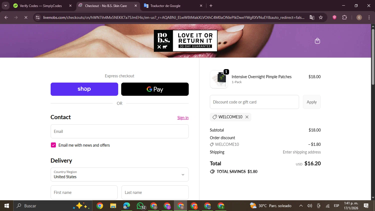
Task: Go forward to next page
Action: tap(16, 17)
